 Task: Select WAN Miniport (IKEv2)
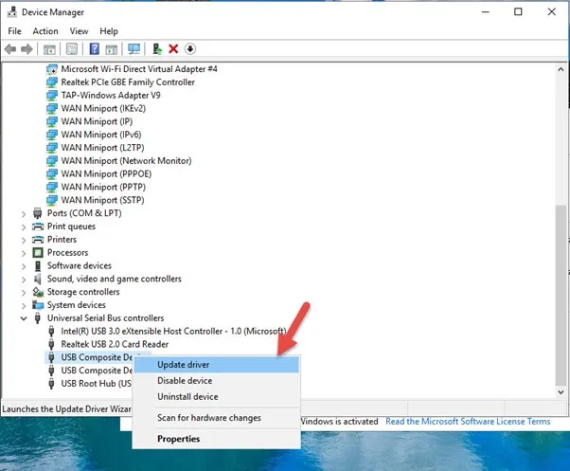(x=103, y=108)
